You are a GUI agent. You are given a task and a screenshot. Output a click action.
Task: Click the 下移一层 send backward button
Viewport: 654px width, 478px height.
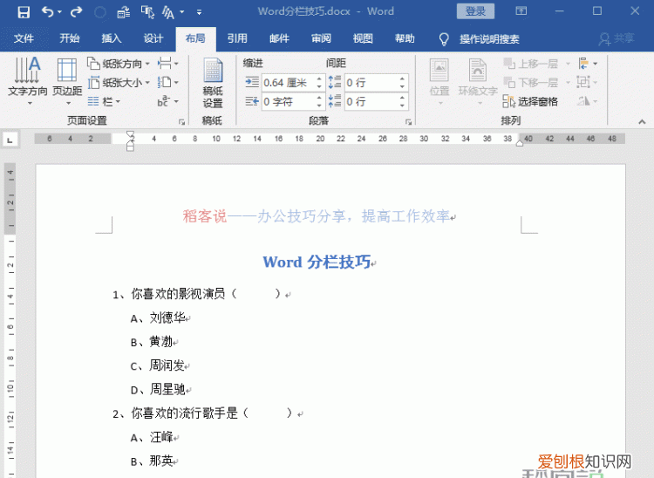(x=531, y=83)
